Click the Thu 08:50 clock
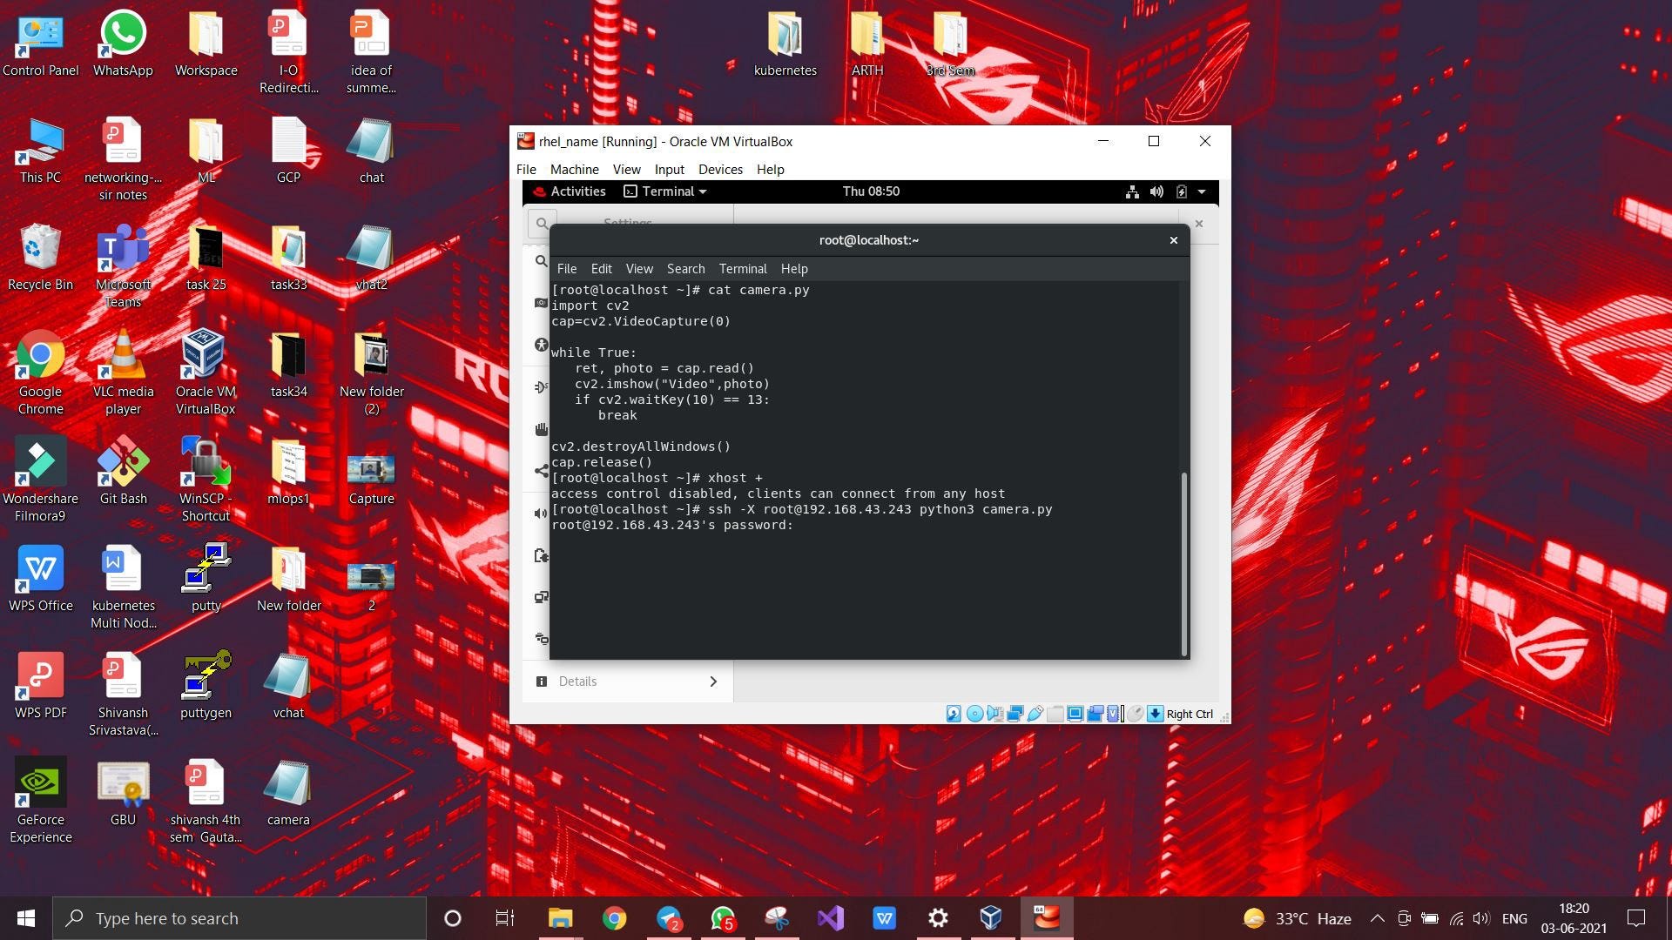This screenshot has width=1672, height=940. tap(871, 191)
